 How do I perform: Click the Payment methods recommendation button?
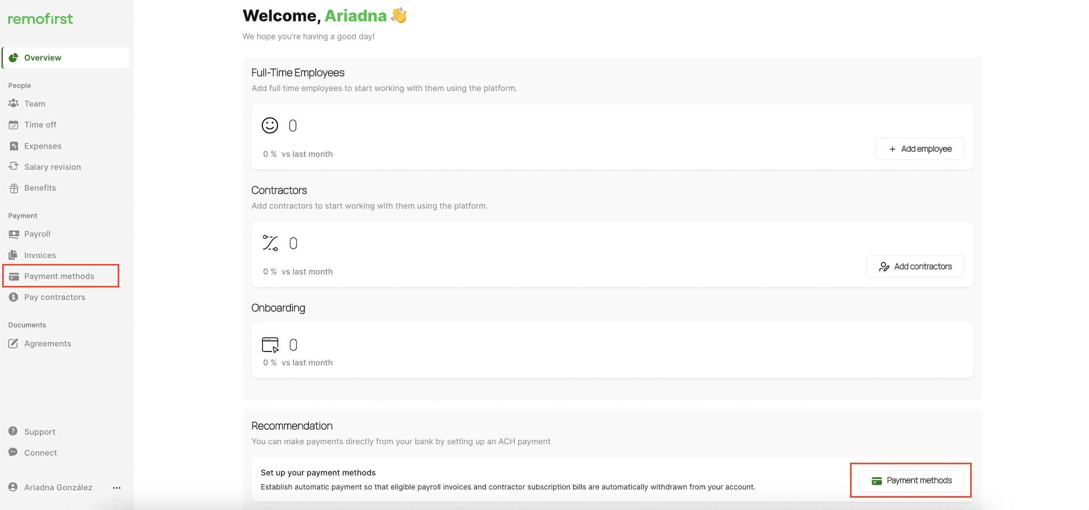pos(911,480)
